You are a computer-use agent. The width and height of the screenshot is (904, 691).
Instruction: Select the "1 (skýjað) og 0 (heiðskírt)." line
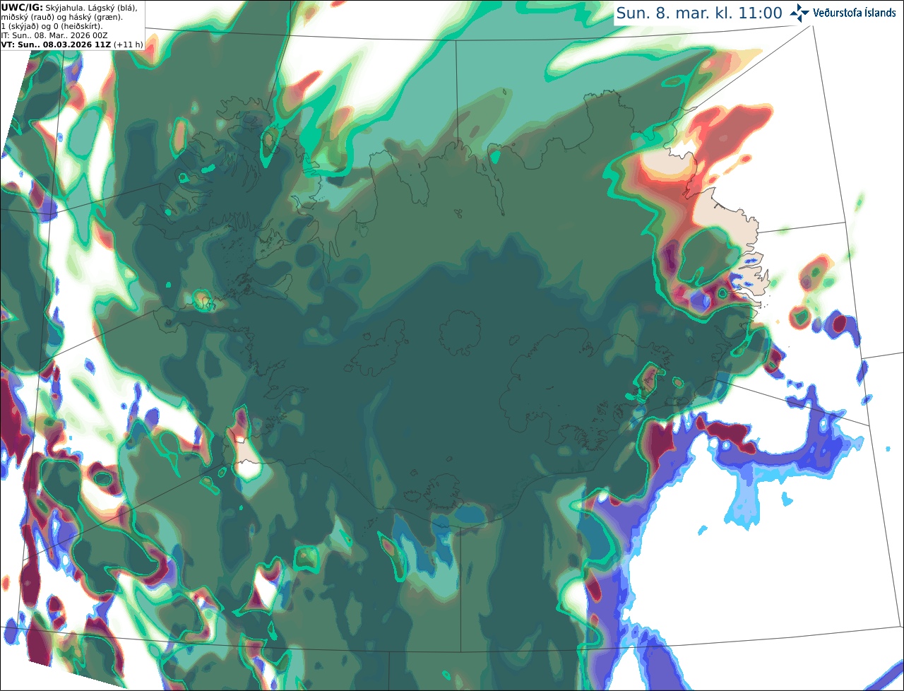[x=52, y=26]
